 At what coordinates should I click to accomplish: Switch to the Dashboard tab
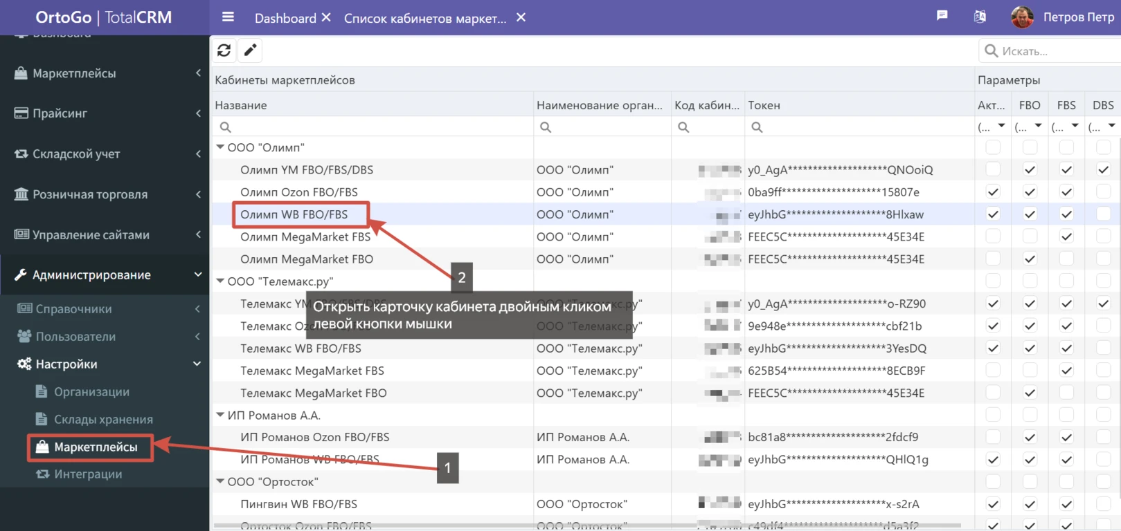click(285, 18)
